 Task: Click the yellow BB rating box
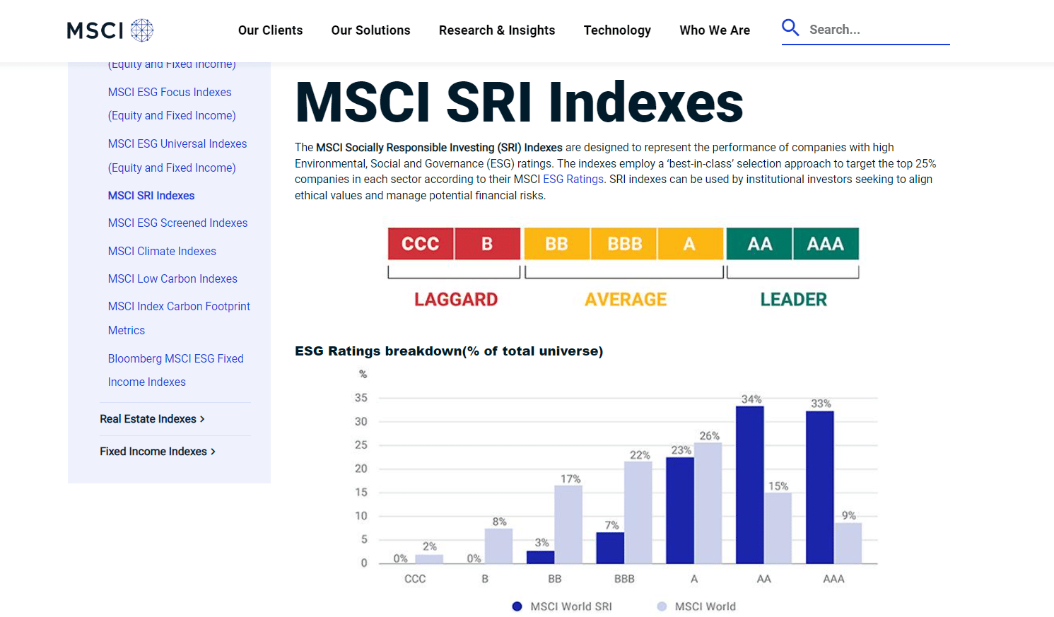pyautogui.click(x=557, y=244)
